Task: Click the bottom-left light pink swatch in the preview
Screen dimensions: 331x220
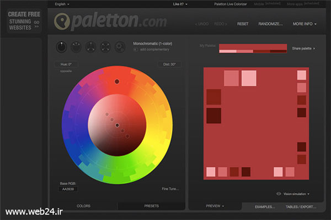Action: click(211, 172)
